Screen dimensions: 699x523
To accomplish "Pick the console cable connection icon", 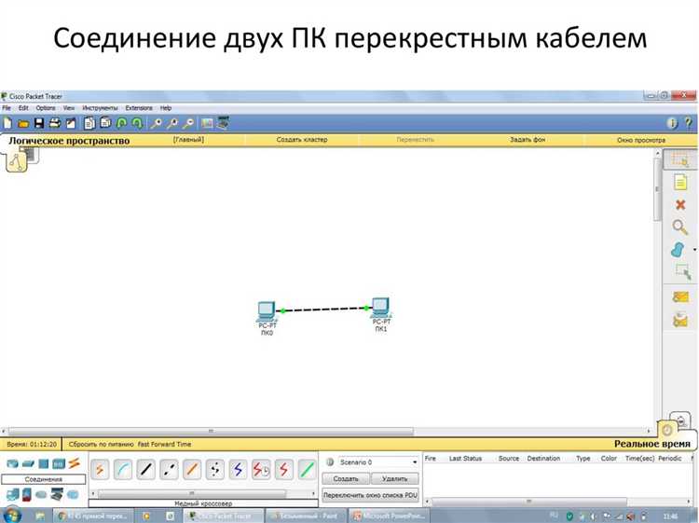I will (x=123, y=470).
